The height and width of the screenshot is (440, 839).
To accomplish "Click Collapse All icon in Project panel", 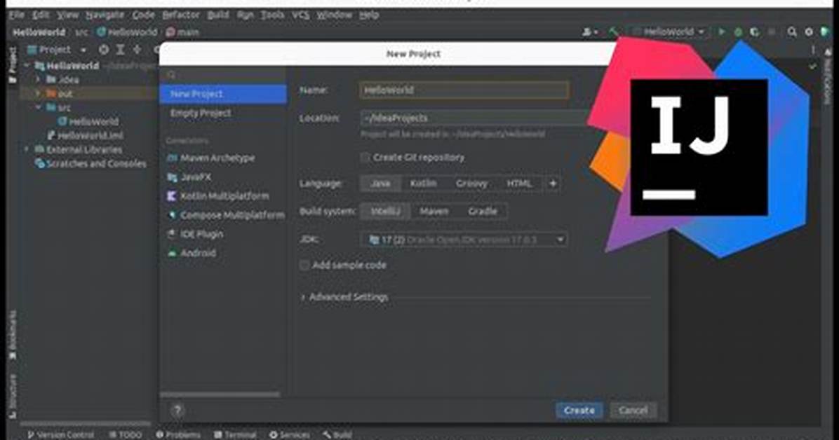I will click(x=137, y=50).
